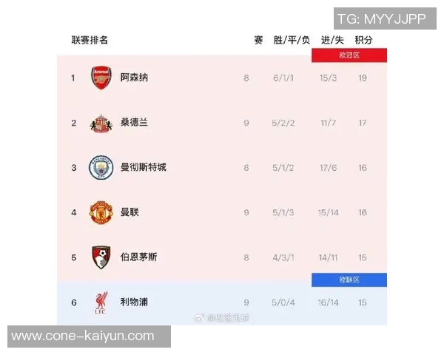Click the 积分 column header
Screen dimensions: 444x355
(x=363, y=40)
